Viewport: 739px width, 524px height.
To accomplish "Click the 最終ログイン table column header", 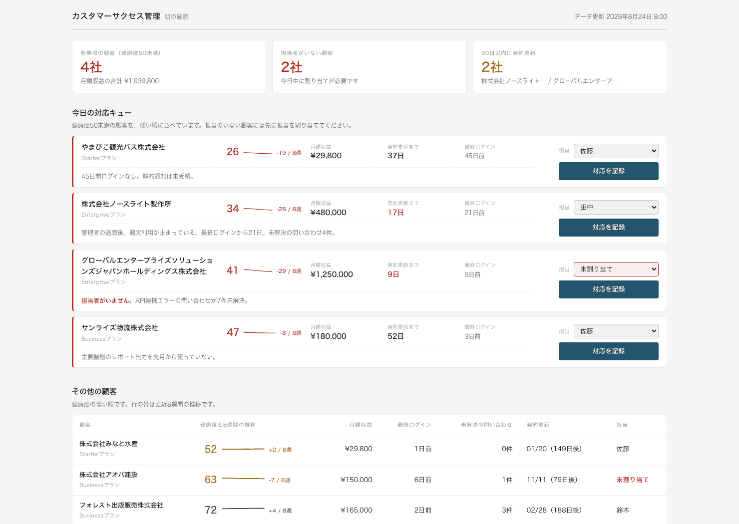I will point(414,425).
